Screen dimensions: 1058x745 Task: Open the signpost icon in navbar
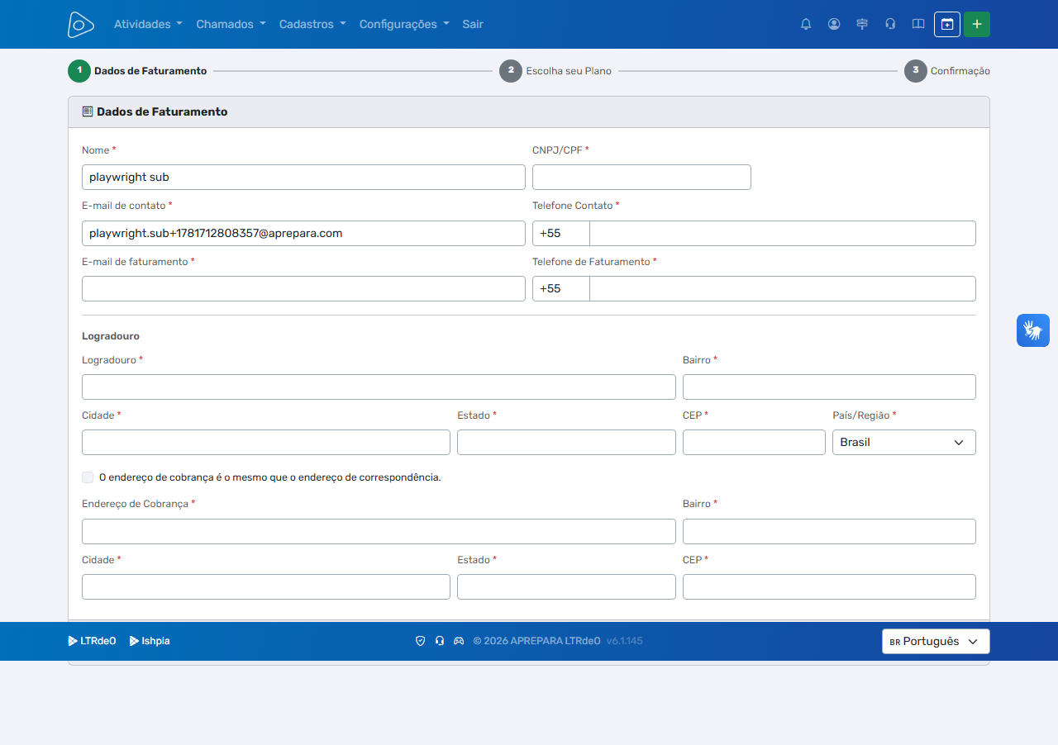(862, 24)
